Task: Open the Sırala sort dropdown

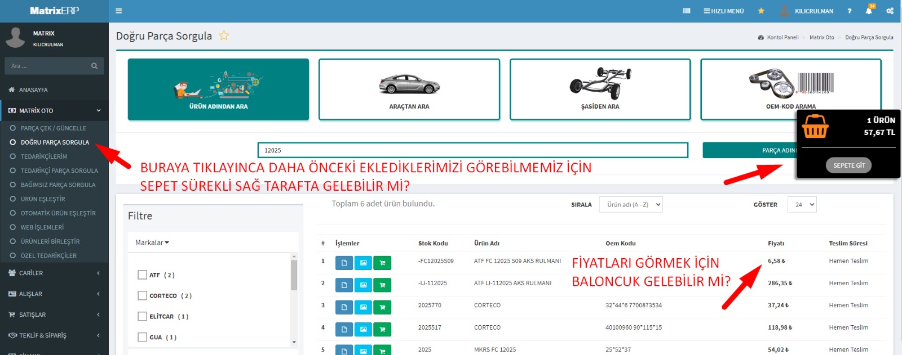Action: tap(630, 205)
